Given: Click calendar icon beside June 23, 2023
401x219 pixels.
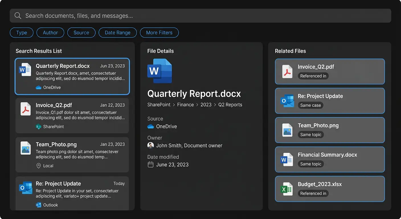Looking at the screenshot, I should (151, 165).
